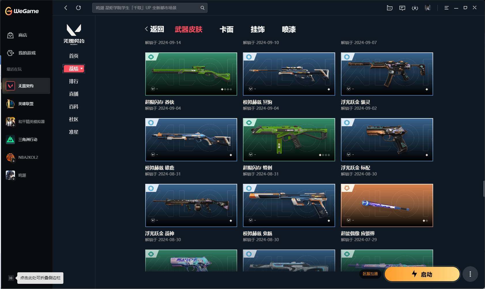Click the vertical scrollbar thumb
Image resolution: width=485 pixels, height=289 pixels.
(x=484, y=189)
